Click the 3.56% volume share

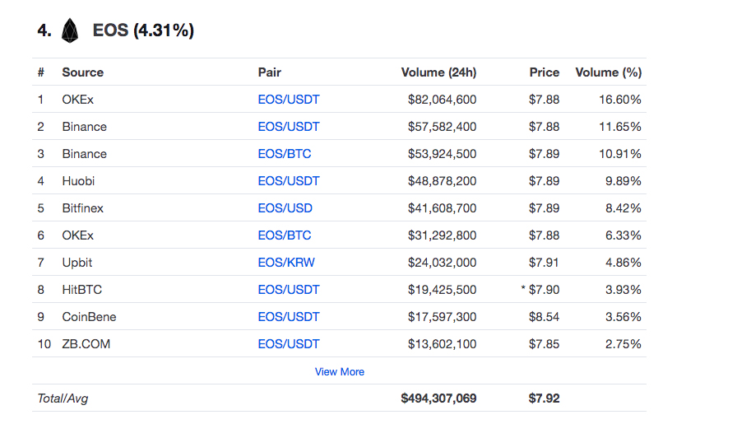click(624, 317)
